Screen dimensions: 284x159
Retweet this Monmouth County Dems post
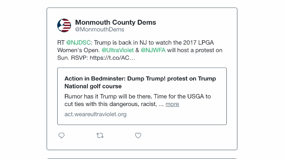point(100,136)
